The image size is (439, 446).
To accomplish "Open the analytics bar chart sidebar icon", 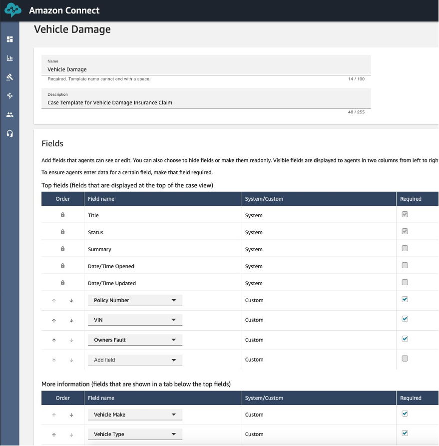I will pos(9,58).
